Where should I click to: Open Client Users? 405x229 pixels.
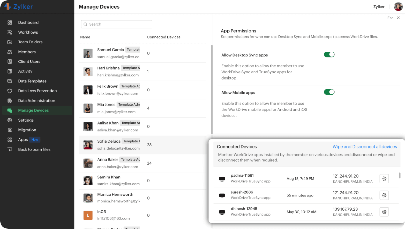(x=29, y=61)
